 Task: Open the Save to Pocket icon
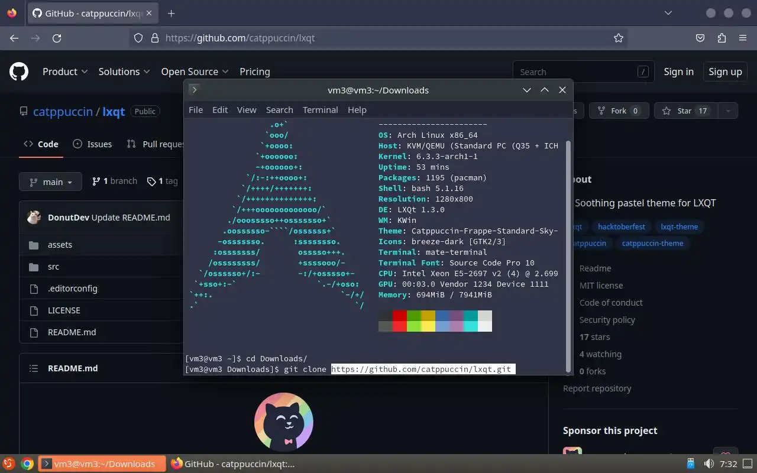700,38
